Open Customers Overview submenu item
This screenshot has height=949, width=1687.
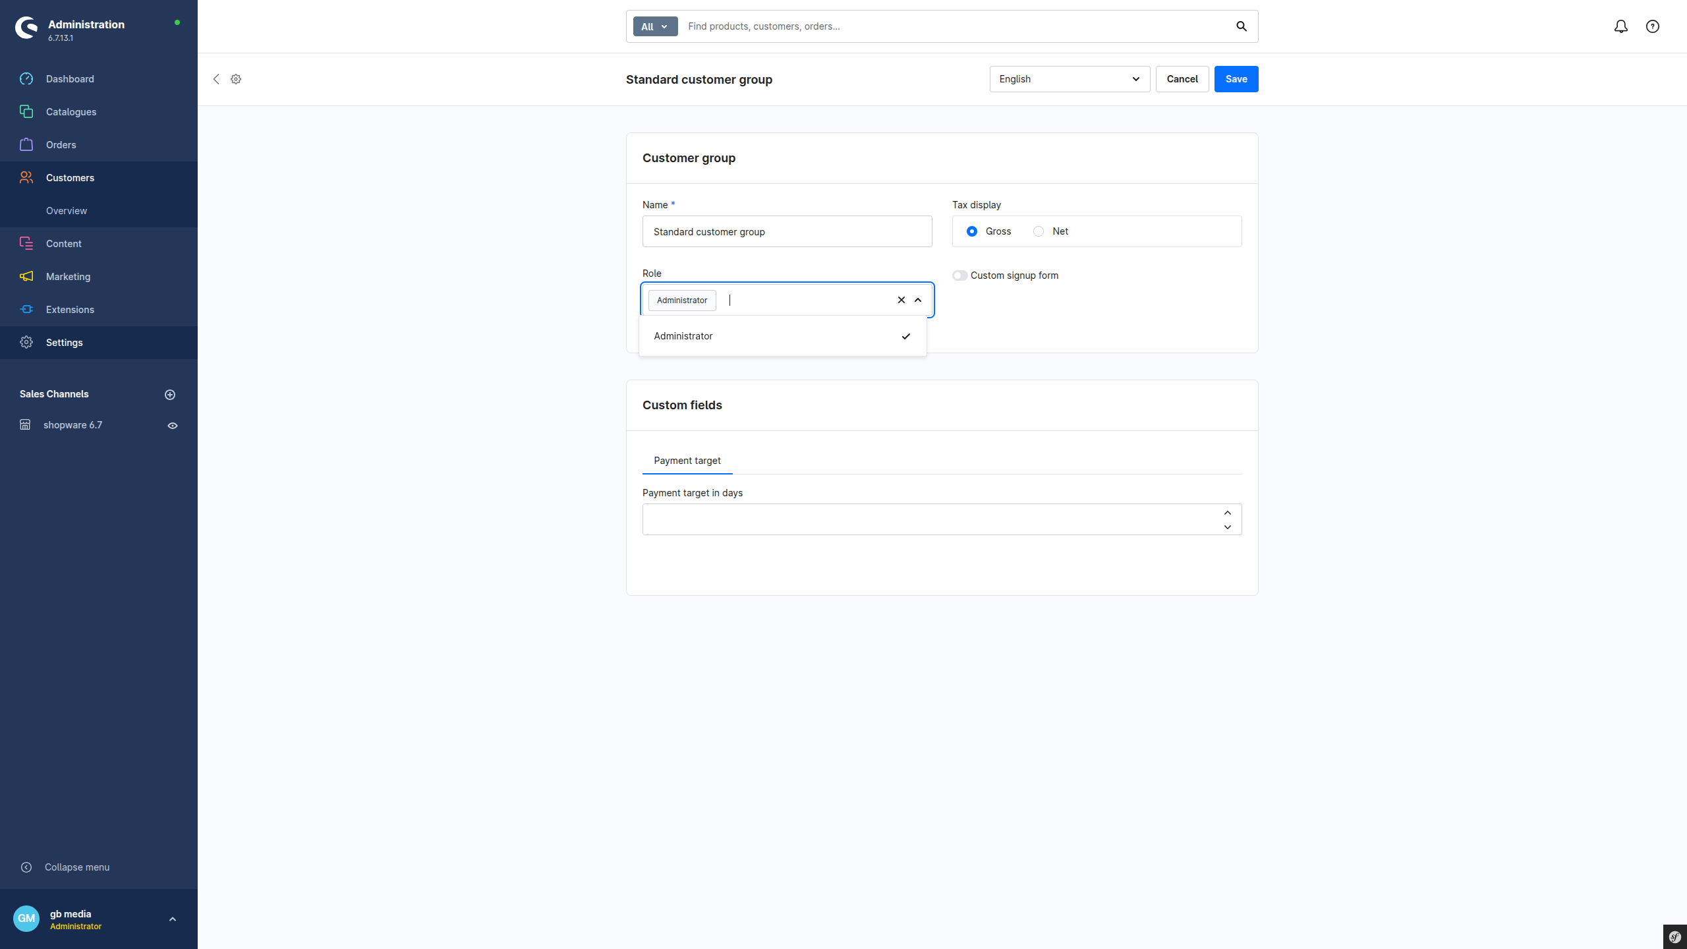(x=67, y=211)
